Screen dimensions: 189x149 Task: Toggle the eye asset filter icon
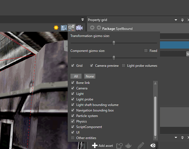[x=153, y=145]
